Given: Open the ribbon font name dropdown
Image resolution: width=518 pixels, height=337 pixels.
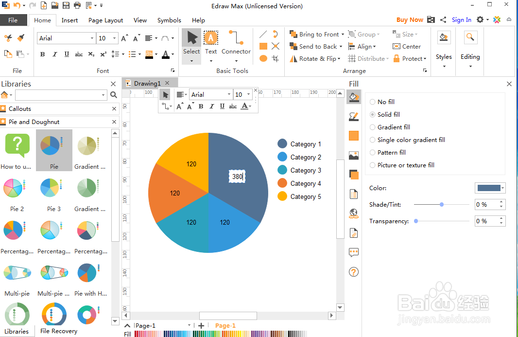Looking at the screenshot, I should (92, 38).
